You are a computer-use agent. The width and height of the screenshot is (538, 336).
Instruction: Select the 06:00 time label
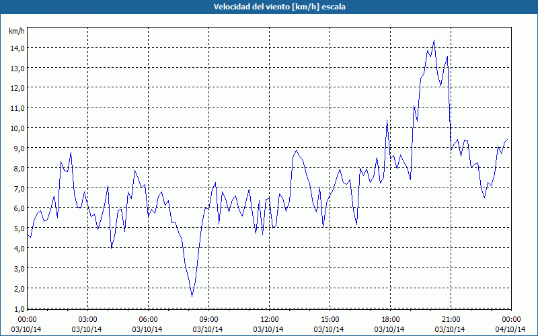(148, 320)
